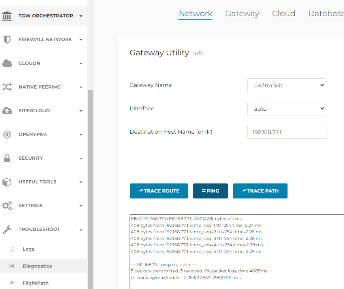Click the TGW Orchestrator building icon
344x289 pixels.
coord(7,16)
